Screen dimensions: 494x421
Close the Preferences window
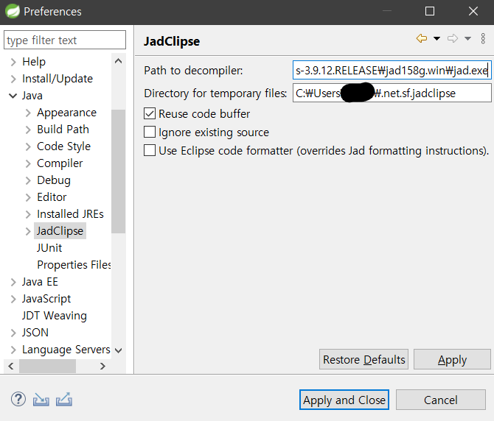(x=473, y=11)
